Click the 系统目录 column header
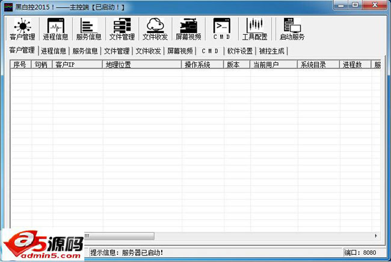The width and height of the screenshot is (391, 262). point(318,65)
